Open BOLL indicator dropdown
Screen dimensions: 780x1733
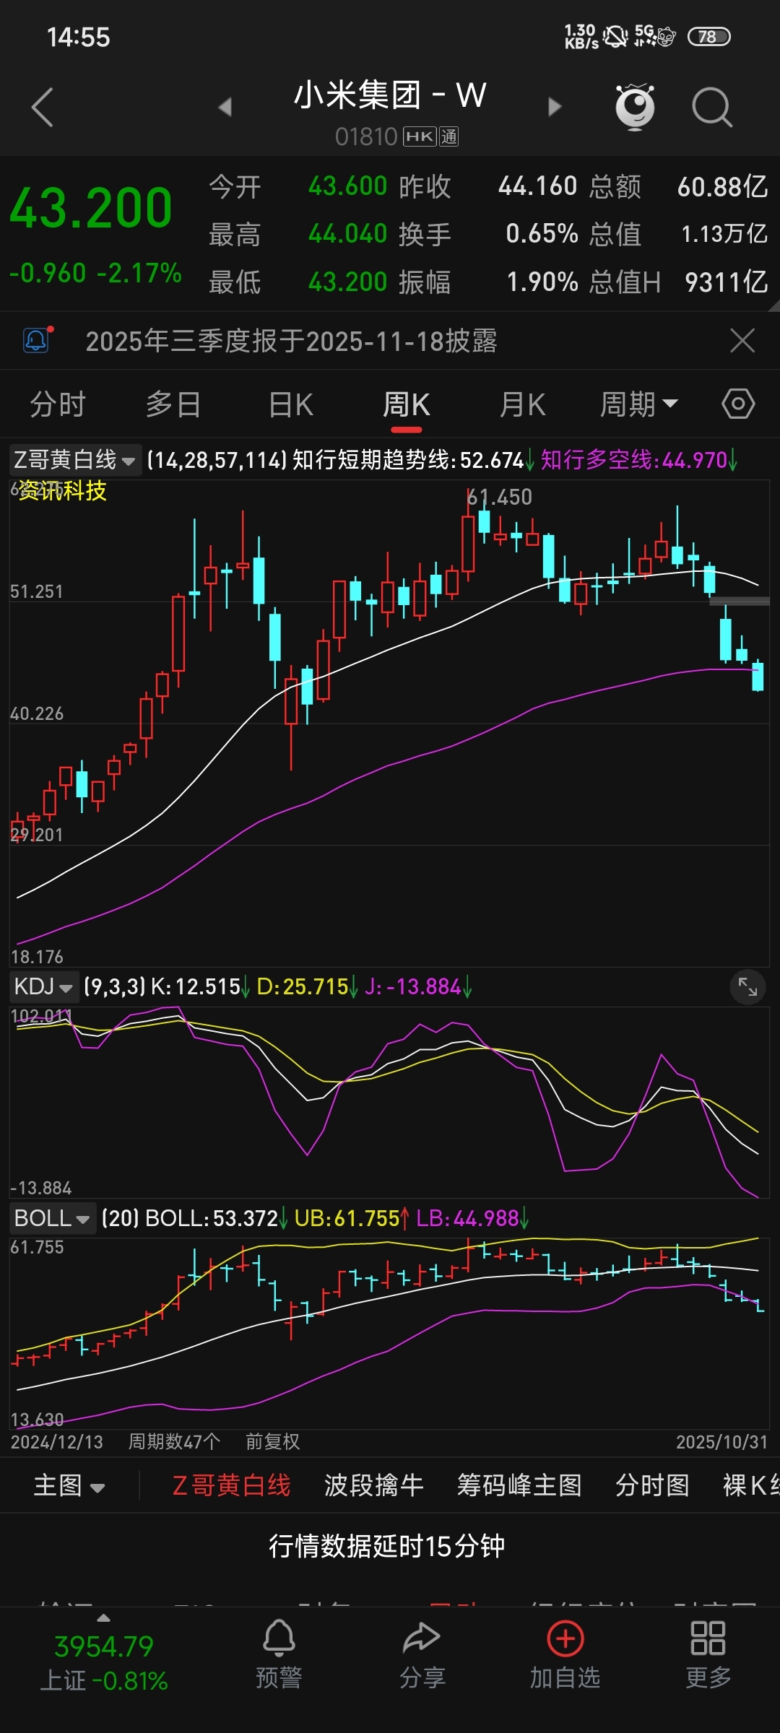(x=52, y=1218)
